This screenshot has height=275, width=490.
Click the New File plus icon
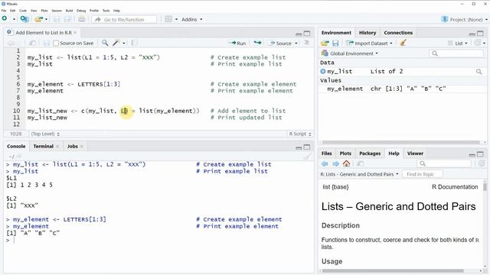coord(5,18)
